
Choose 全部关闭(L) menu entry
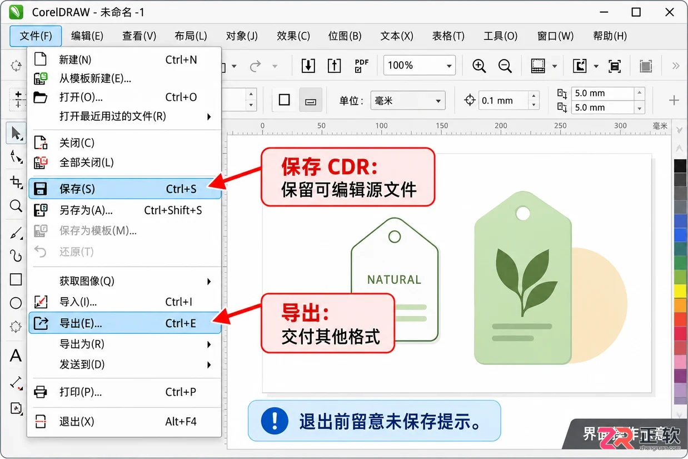coord(124,162)
